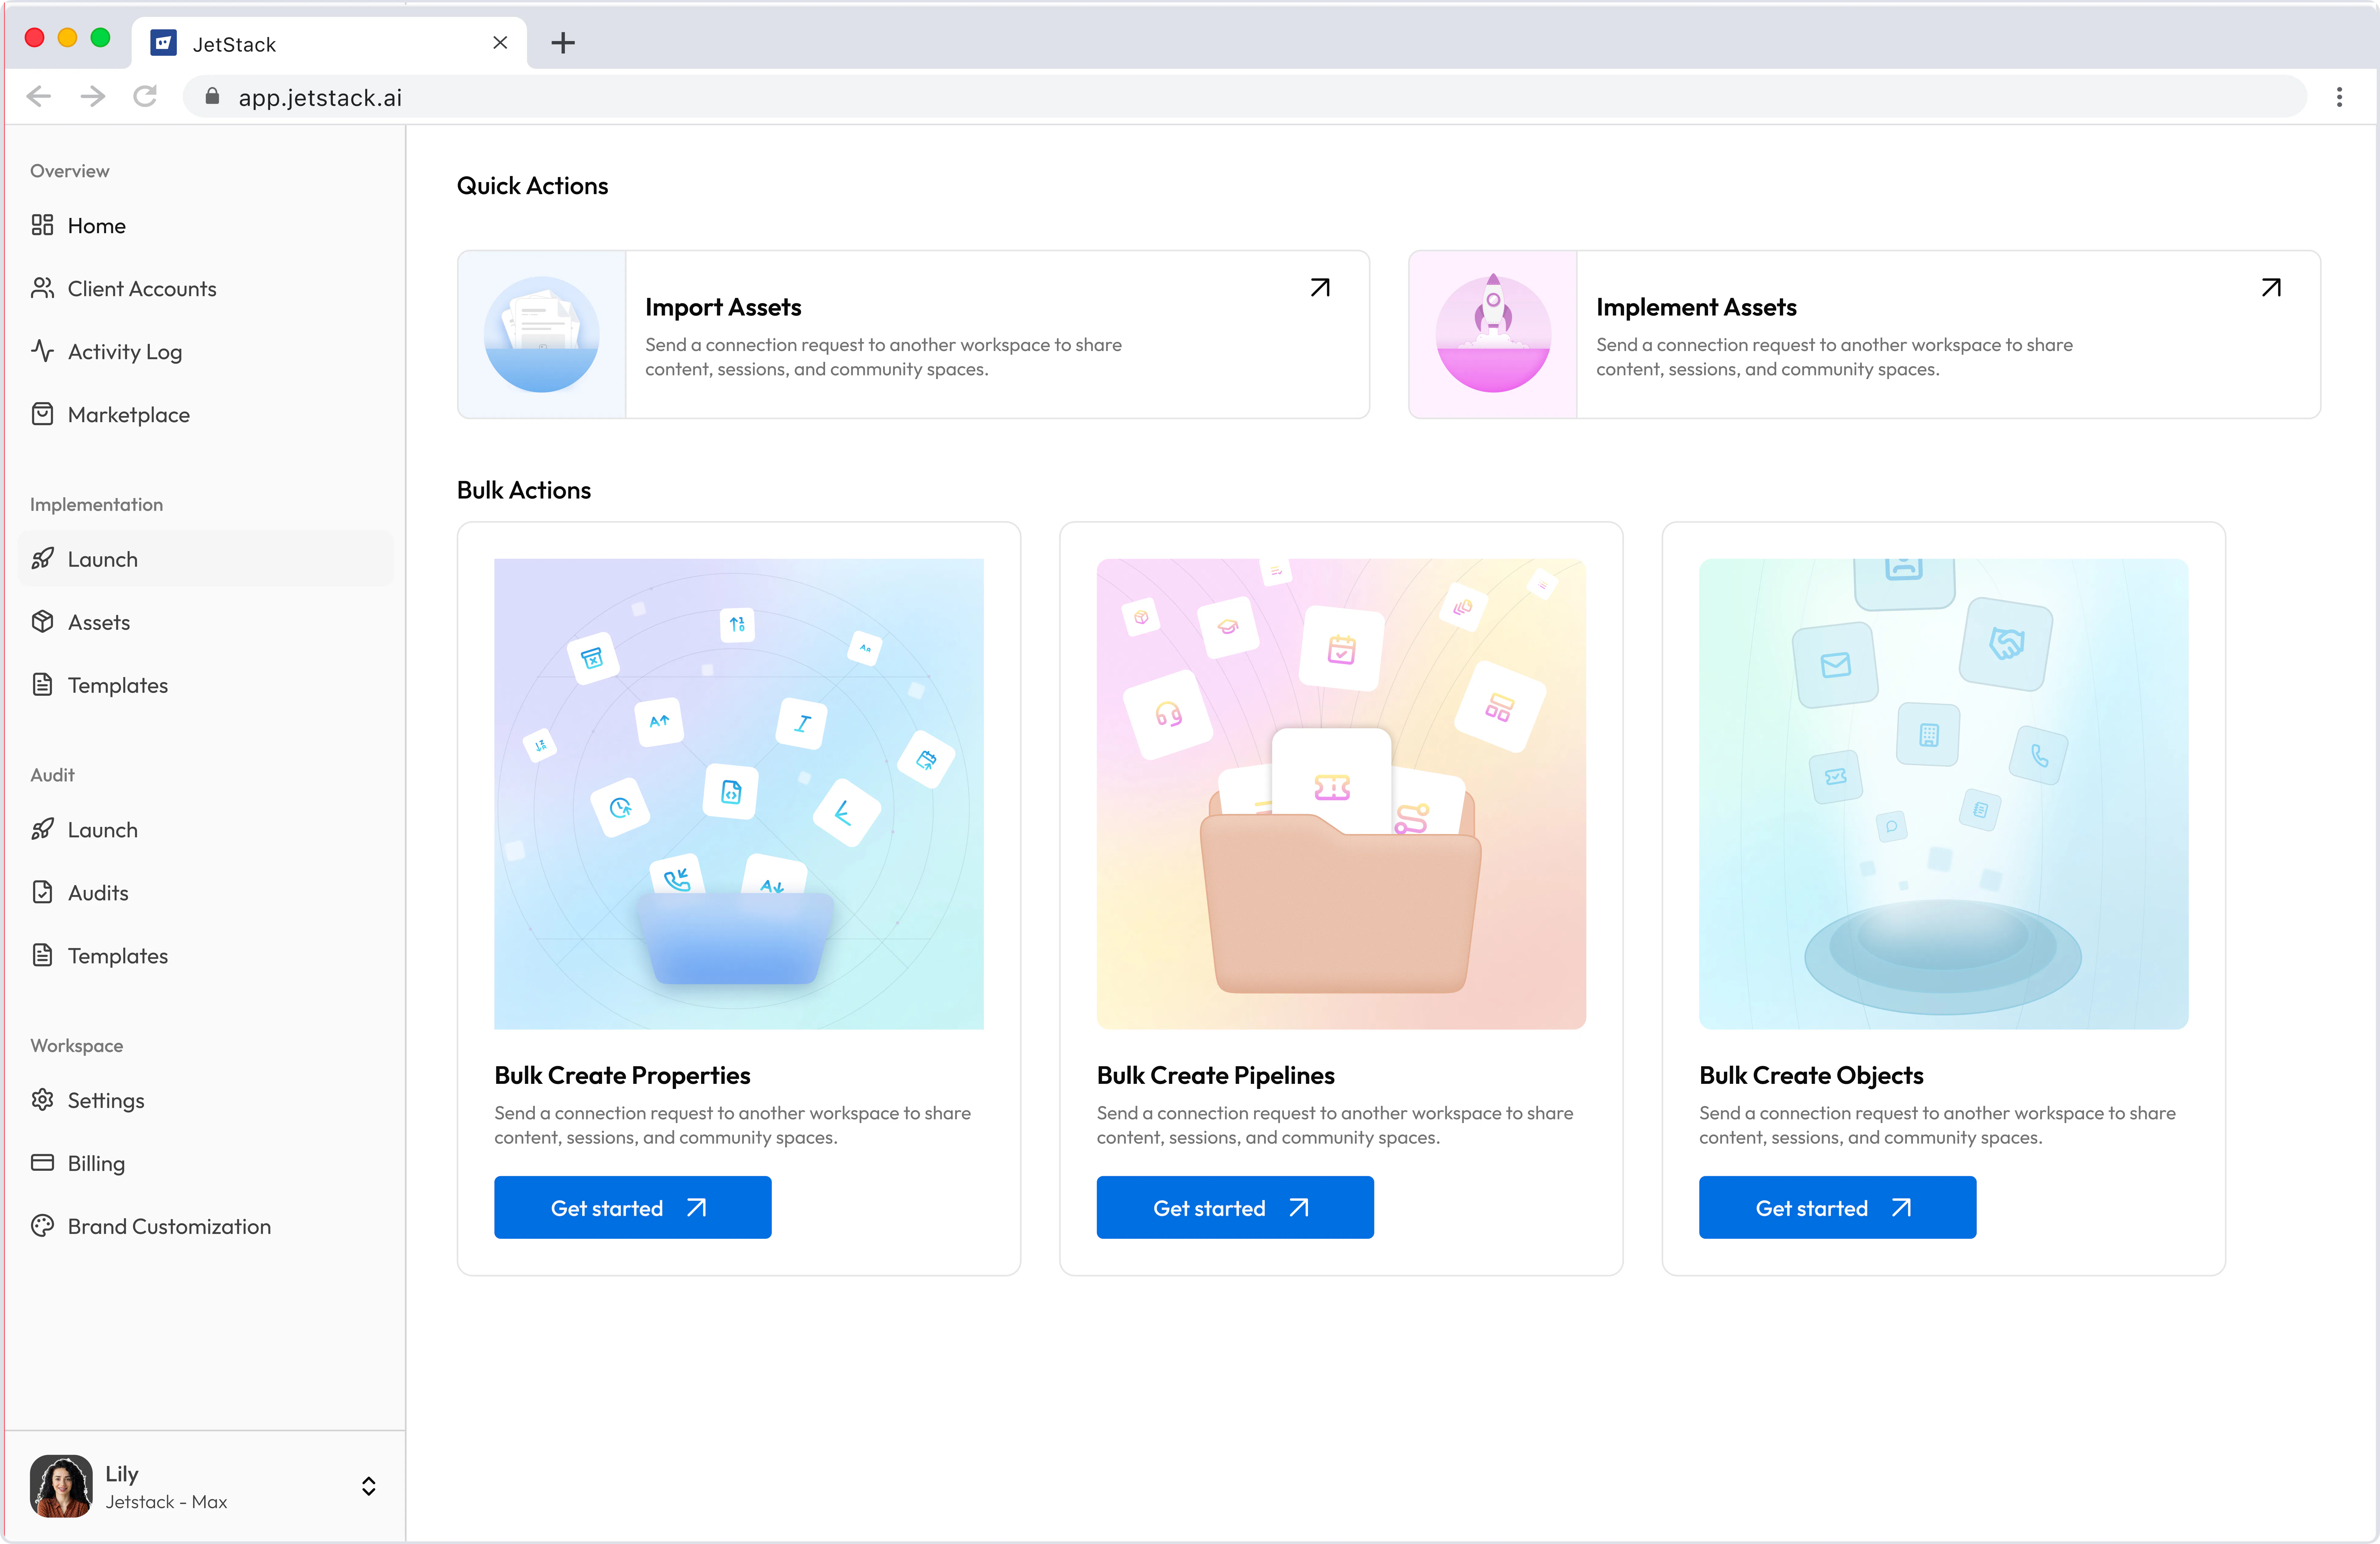The width and height of the screenshot is (2380, 1544).
Task: Click the Audit Templates document icon
Action: click(x=42, y=955)
